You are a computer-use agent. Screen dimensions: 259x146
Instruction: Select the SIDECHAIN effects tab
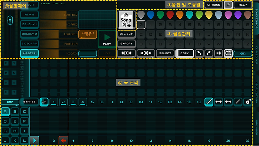pos(29,44)
